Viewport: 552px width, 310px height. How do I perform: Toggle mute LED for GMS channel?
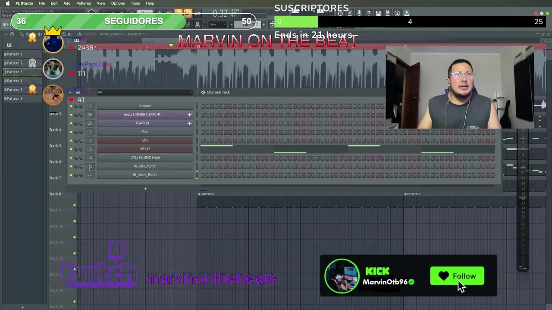[x=71, y=140]
